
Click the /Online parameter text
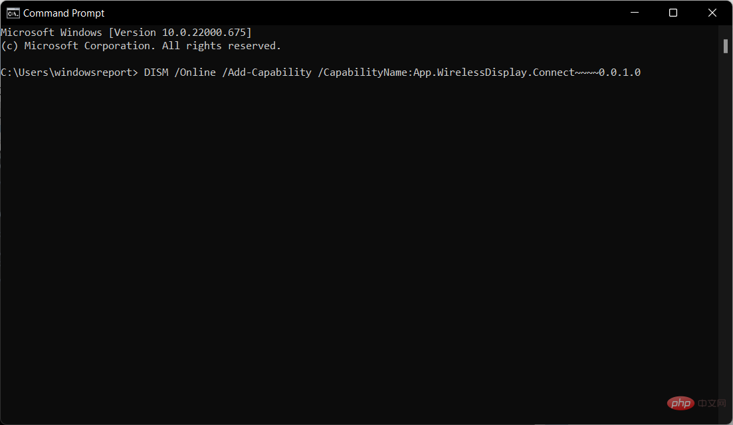pyautogui.click(x=195, y=72)
